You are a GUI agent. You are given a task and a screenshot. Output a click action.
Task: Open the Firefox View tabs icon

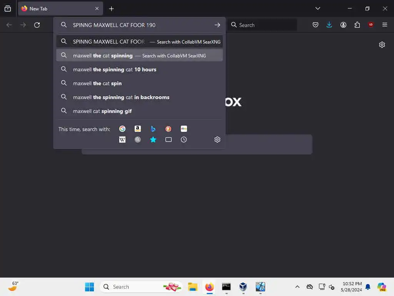[8, 8]
